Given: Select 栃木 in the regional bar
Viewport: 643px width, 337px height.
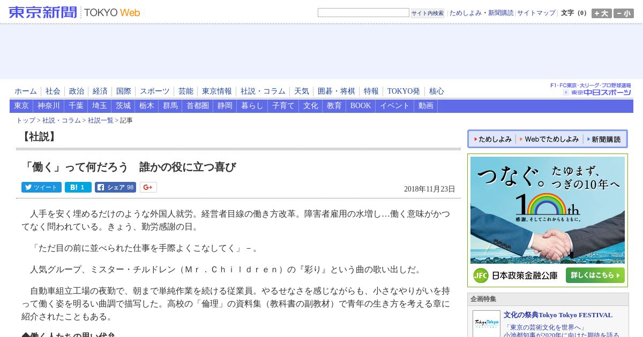Looking at the screenshot, I should [x=147, y=106].
